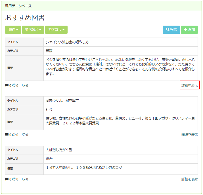Open 詳細を表示 for ジェイソン流お金の増やし方
Viewport: 203px width, 195px height.
pos(190,85)
